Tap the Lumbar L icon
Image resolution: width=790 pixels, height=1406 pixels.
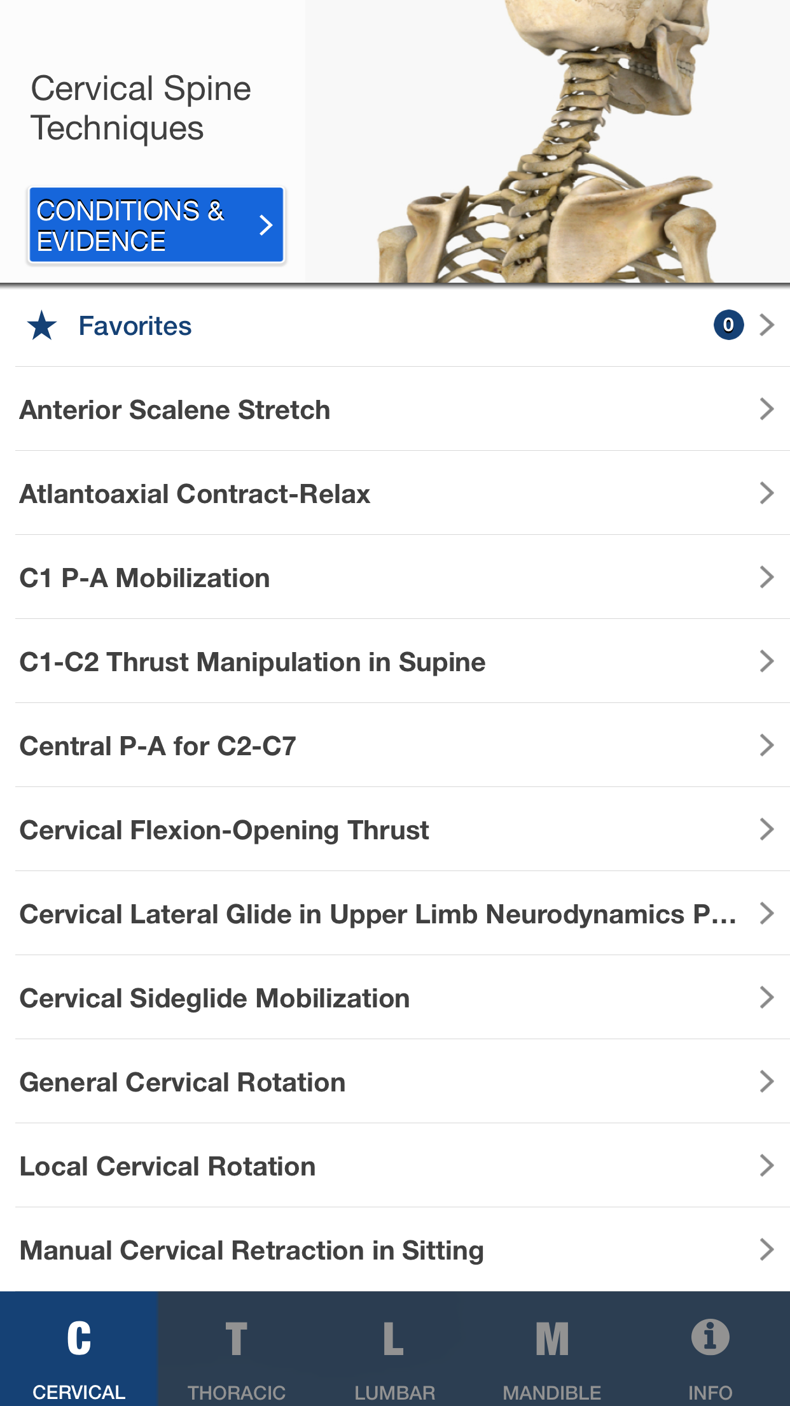coord(394,1338)
